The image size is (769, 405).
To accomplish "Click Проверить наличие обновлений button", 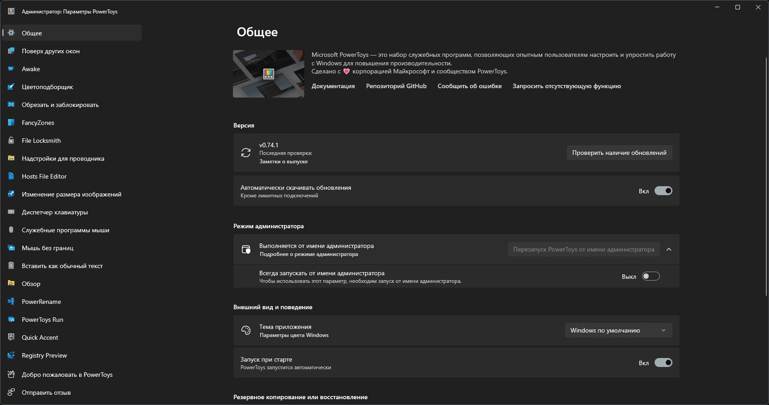I will 619,153.
